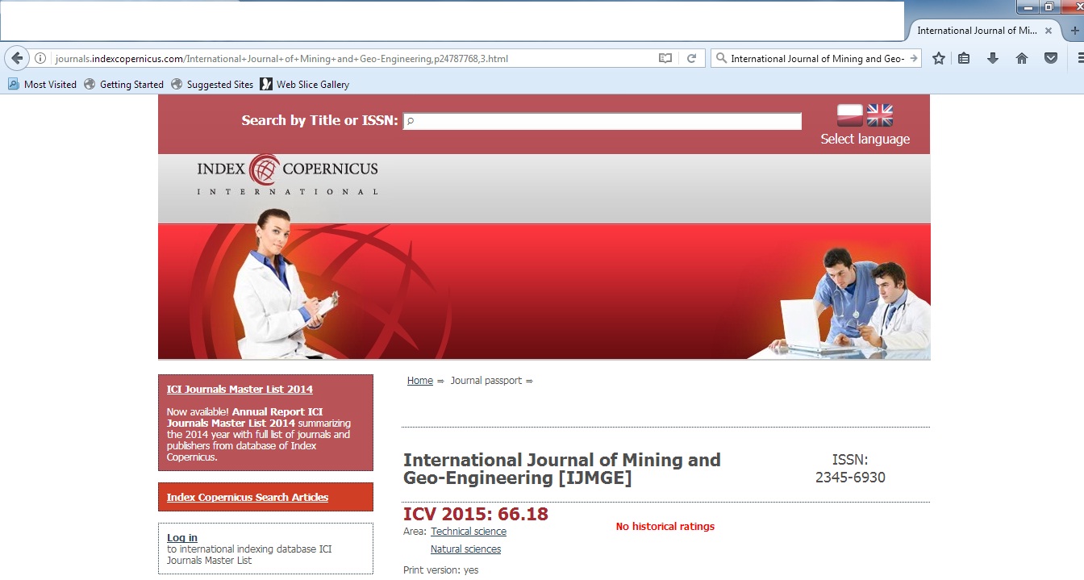Toggle reader view icon in address bar

pyautogui.click(x=665, y=58)
